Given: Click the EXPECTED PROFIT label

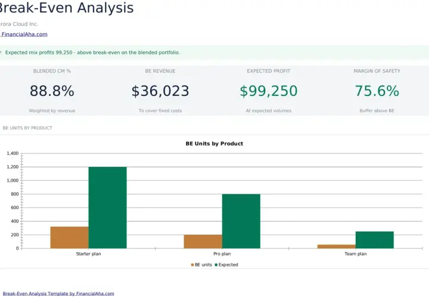Looking at the screenshot, I should [x=269, y=71].
